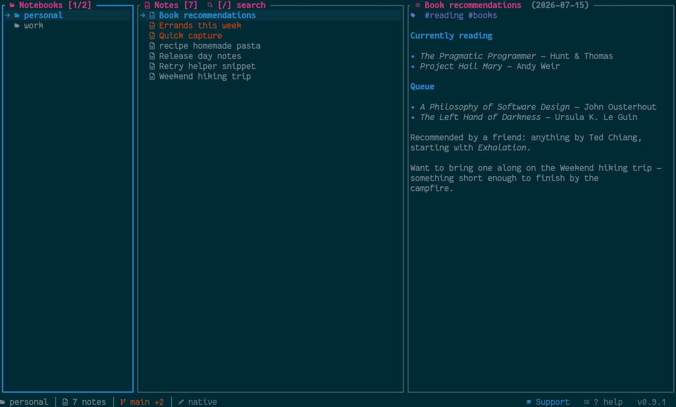Click document icon beside Retry helper snippet
Screen dimensions: 676x407
[x=152, y=66]
